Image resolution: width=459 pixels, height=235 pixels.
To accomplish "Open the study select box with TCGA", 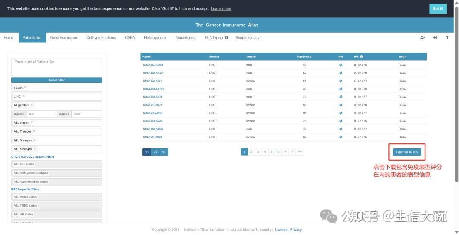I will [x=57, y=88].
